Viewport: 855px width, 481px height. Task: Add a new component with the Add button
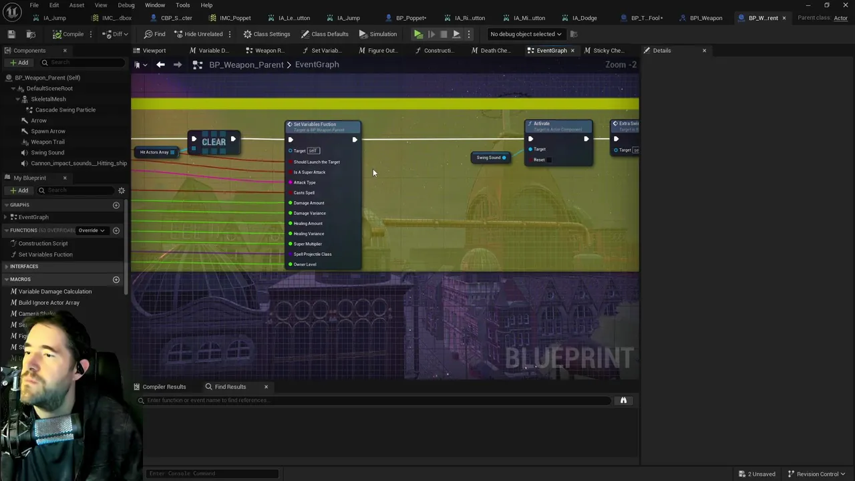19,62
